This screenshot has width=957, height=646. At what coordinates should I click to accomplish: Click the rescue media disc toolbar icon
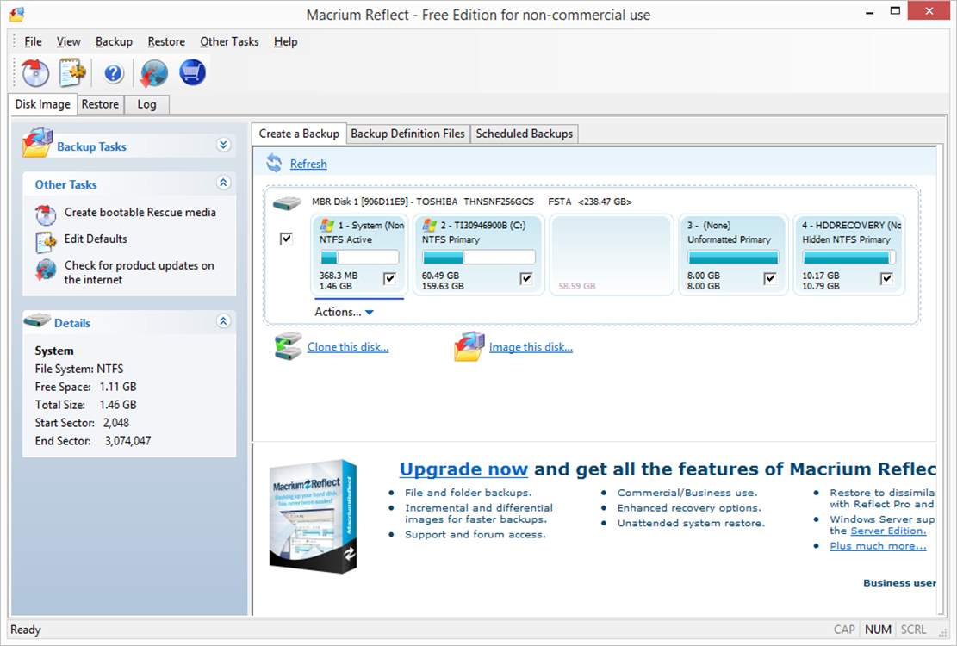(x=35, y=72)
